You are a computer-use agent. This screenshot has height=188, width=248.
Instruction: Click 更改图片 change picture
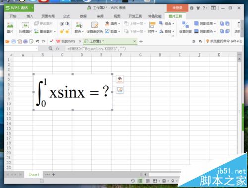point(44,23)
